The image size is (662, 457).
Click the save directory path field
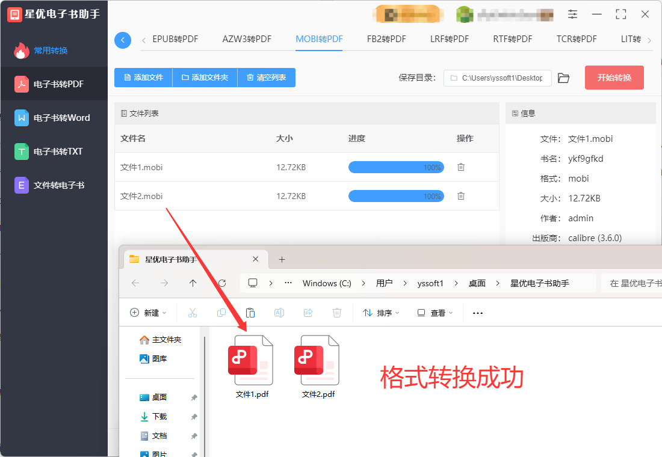pyautogui.click(x=497, y=78)
